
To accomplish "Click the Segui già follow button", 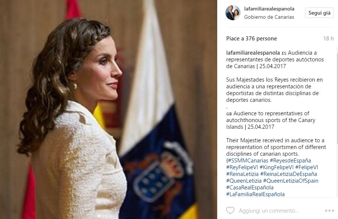I will pyautogui.click(x=319, y=13).
